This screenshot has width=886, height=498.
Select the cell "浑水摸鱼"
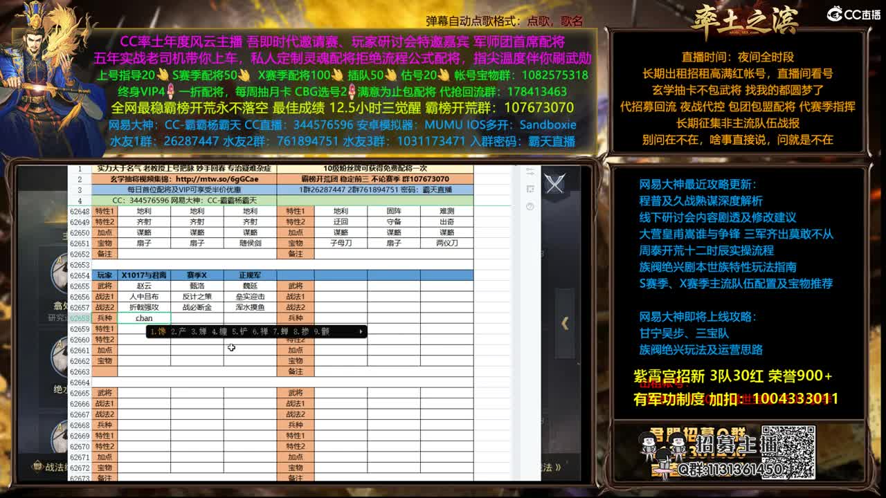(x=250, y=307)
